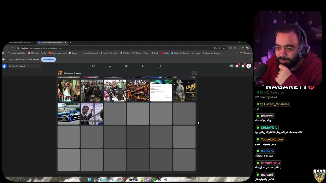Open Microsoft Edge from taskbar
The image size is (326, 183).
101,180
